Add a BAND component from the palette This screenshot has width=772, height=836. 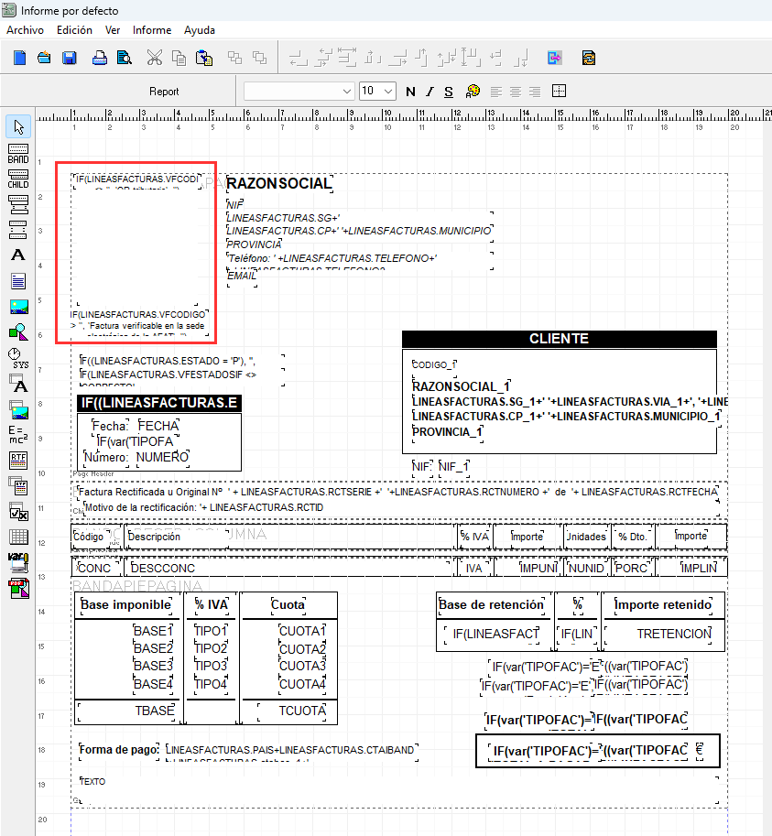coord(18,153)
